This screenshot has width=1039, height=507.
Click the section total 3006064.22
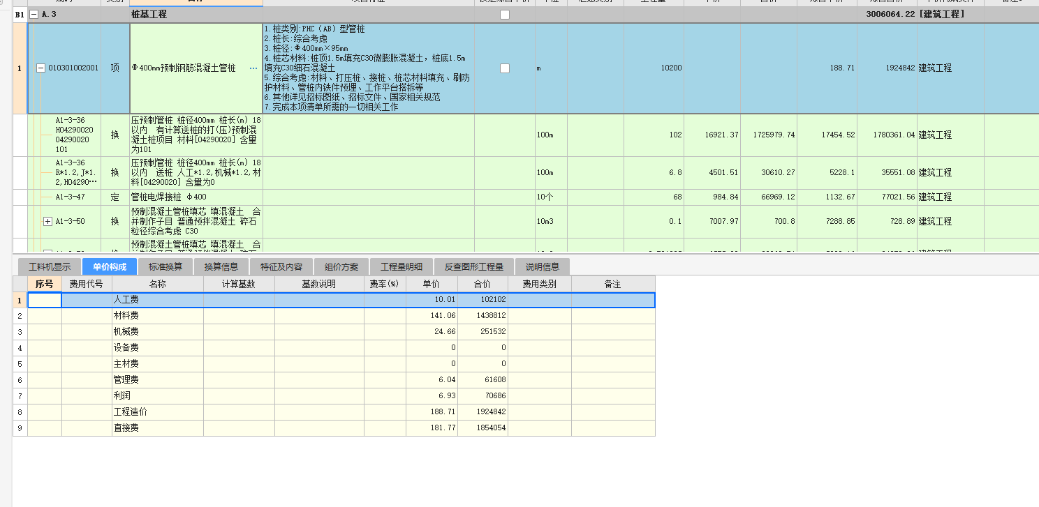pos(890,14)
